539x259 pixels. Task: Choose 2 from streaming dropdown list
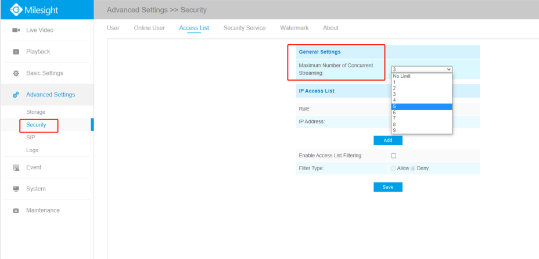(x=422, y=88)
